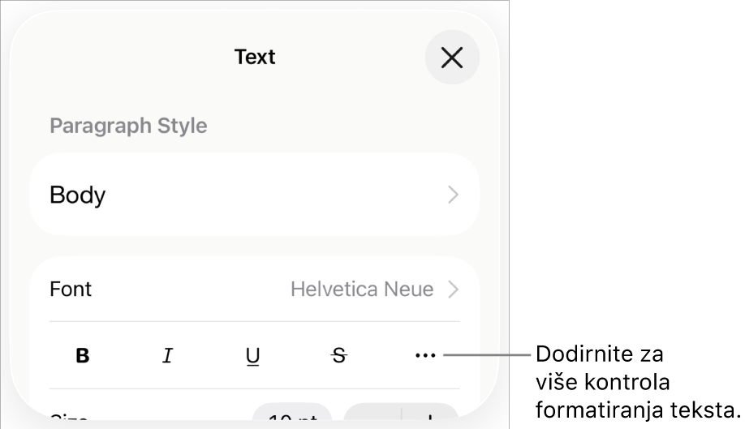Increase font size with plus button

tap(430, 418)
